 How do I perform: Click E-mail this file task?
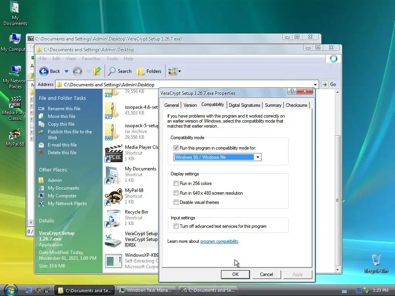[62, 145]
